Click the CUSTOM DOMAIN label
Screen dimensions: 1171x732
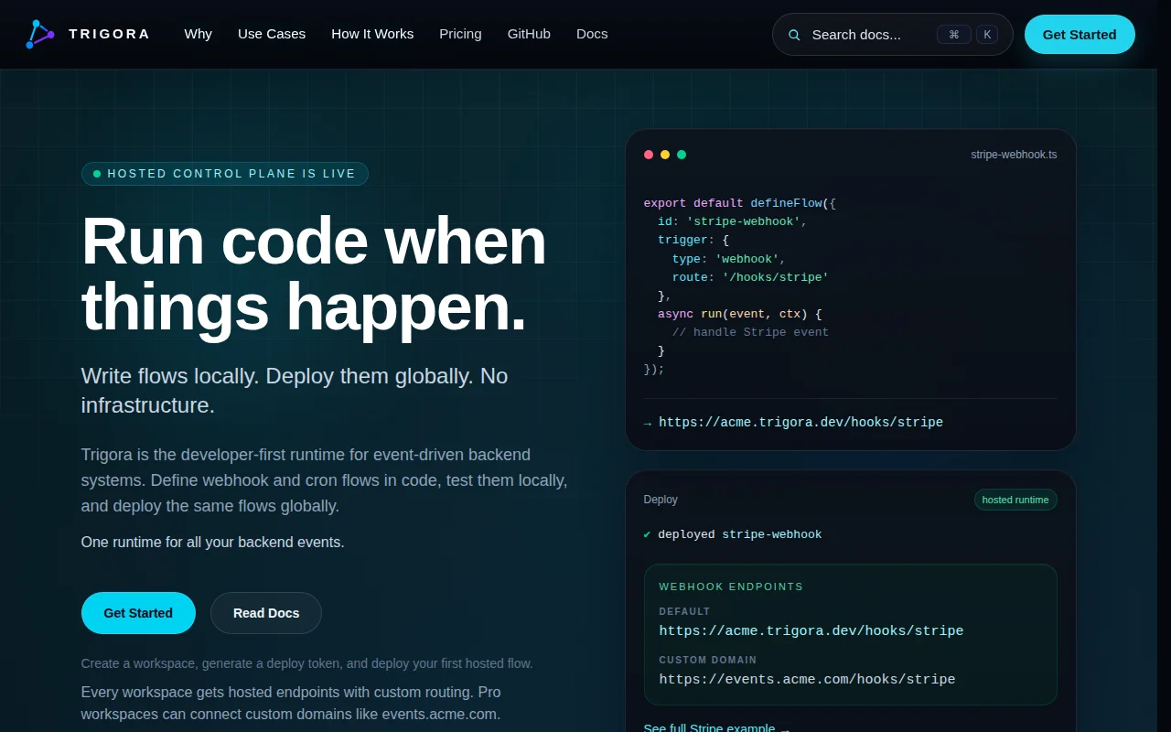708,660
